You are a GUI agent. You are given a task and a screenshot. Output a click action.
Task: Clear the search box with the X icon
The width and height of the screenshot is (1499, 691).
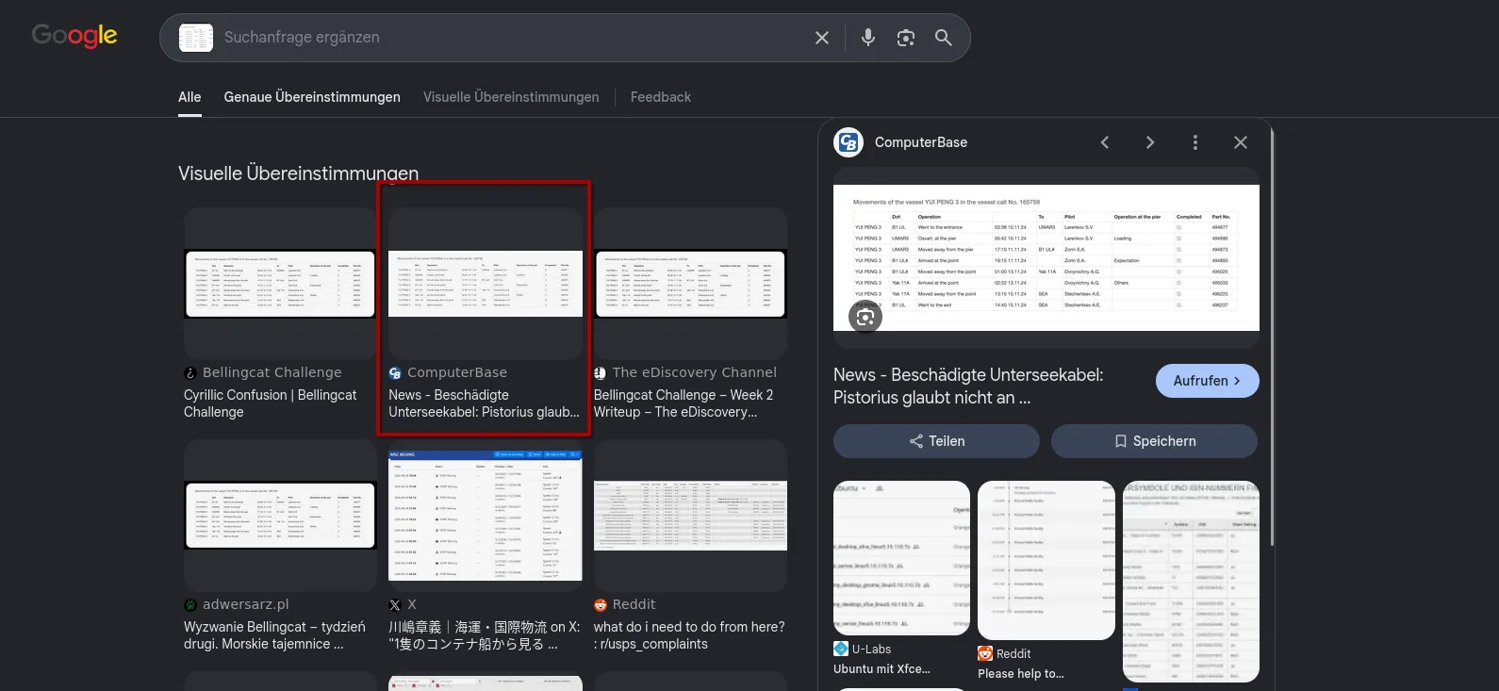tap(822, 38)
